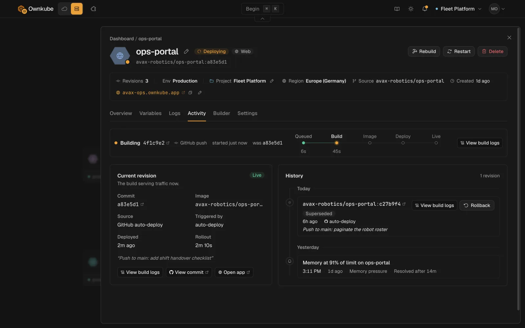
Task: Click the Rebuild button
Action: point(424,51)
